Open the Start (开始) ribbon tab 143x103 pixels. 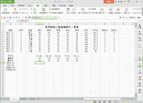tap(5, 6)
